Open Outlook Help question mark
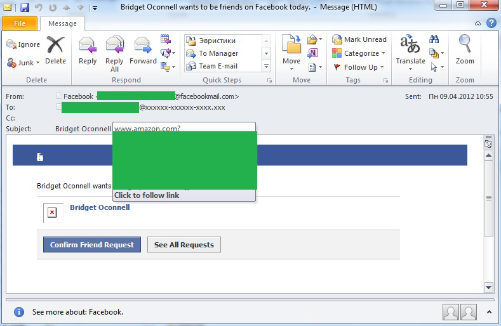 491,23
